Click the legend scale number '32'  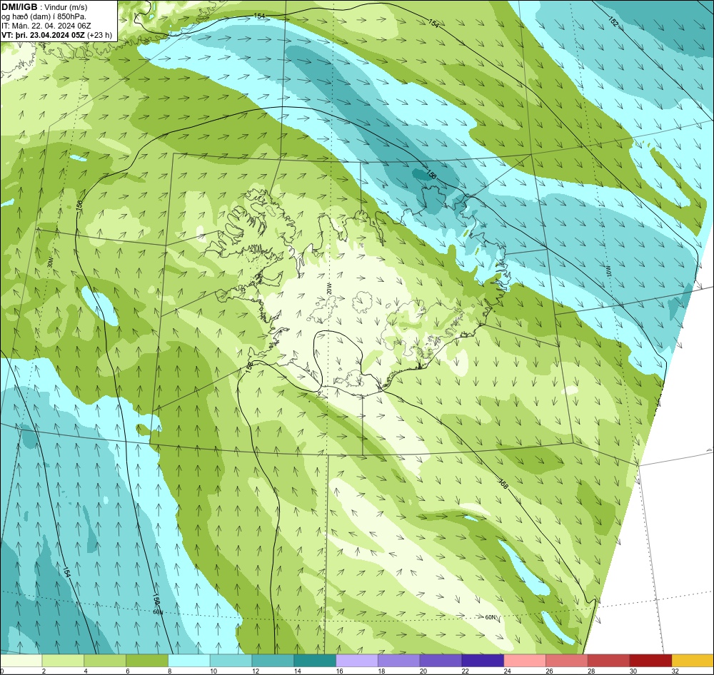click(x=675, y=671)
